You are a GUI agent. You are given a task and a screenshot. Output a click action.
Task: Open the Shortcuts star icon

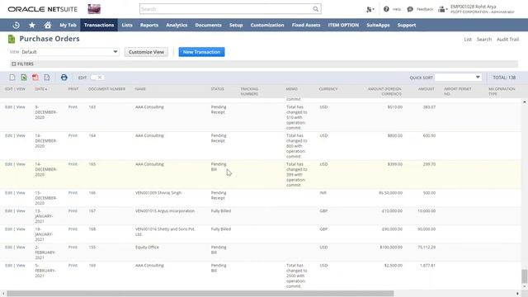(32, 25)
